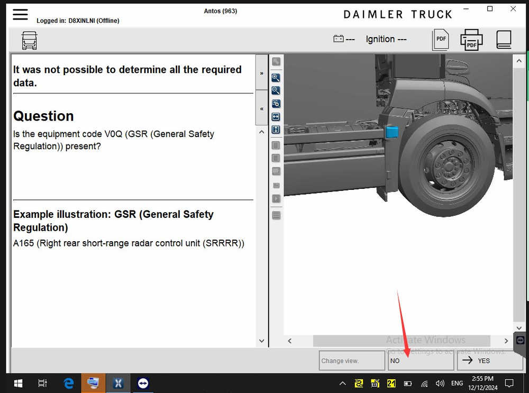529x393 pixels.
Task: Click the down arrow of the question text scrollbar
Action: [261, 341]
